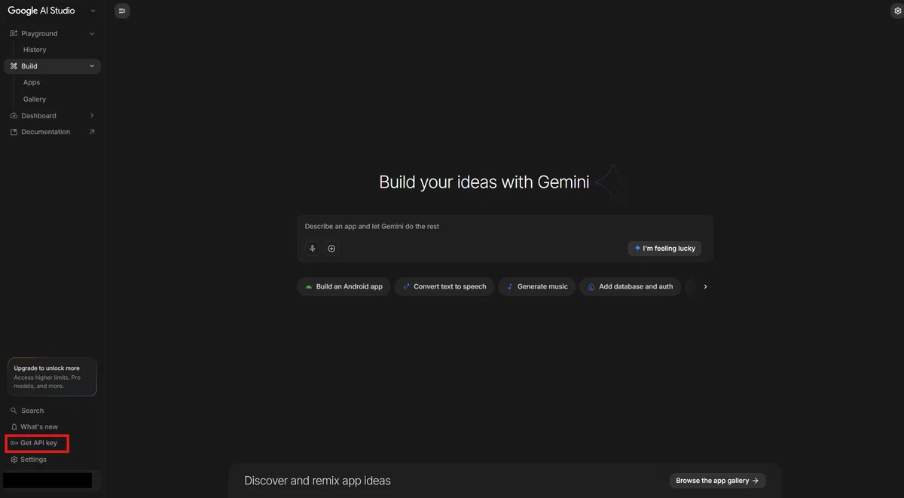Click the Playground chart icon

tap(14, 33)
